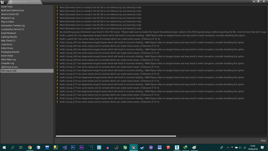Open Windows taskbar search
The width and height of the screenshot is (268, 151).
tap(13, 147)
